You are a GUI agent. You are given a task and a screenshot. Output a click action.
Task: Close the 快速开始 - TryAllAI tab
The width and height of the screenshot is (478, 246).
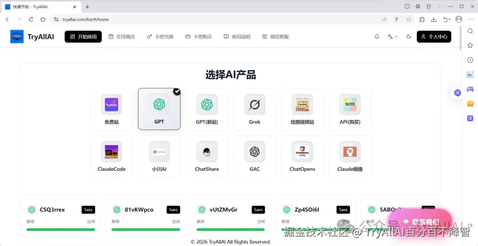[74, 7]
